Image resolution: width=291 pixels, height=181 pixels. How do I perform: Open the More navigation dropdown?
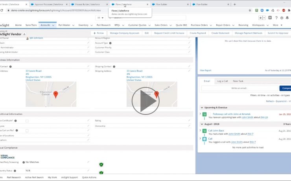[278, 25]
